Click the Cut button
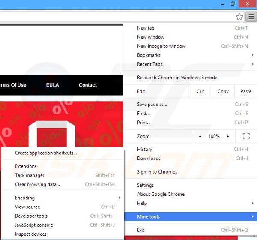This screenshot has height=240, width=257. coord(200,91)
